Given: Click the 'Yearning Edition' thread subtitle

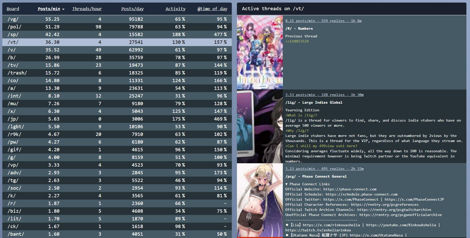Looking at the screenshot, I should click(x=302, y=110).
